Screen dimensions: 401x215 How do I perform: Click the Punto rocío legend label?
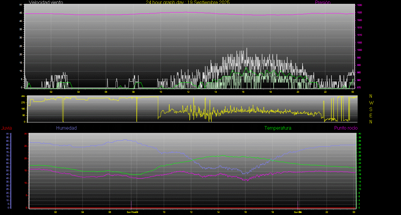(x=346, y=128)
